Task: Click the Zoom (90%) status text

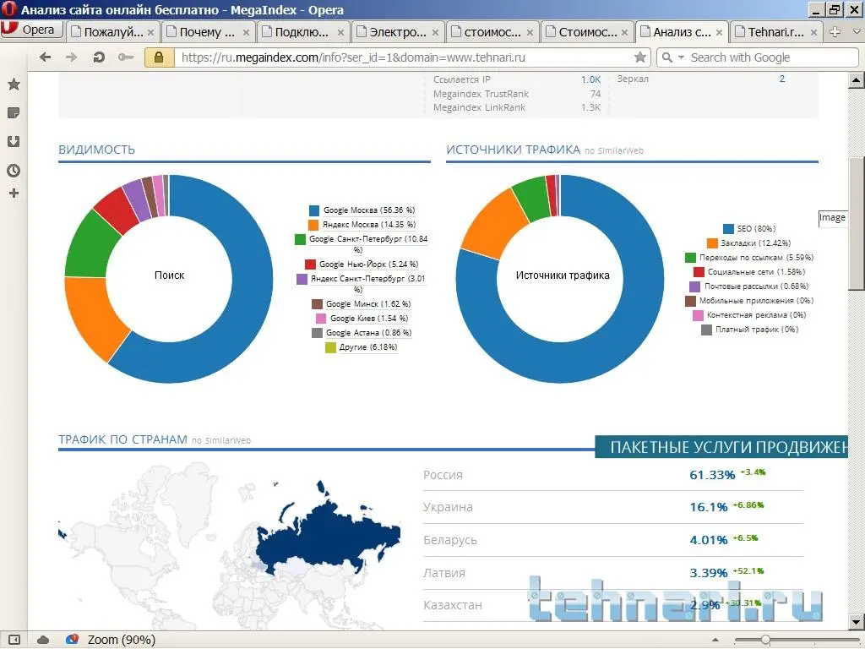Action: tap(121, 640)
